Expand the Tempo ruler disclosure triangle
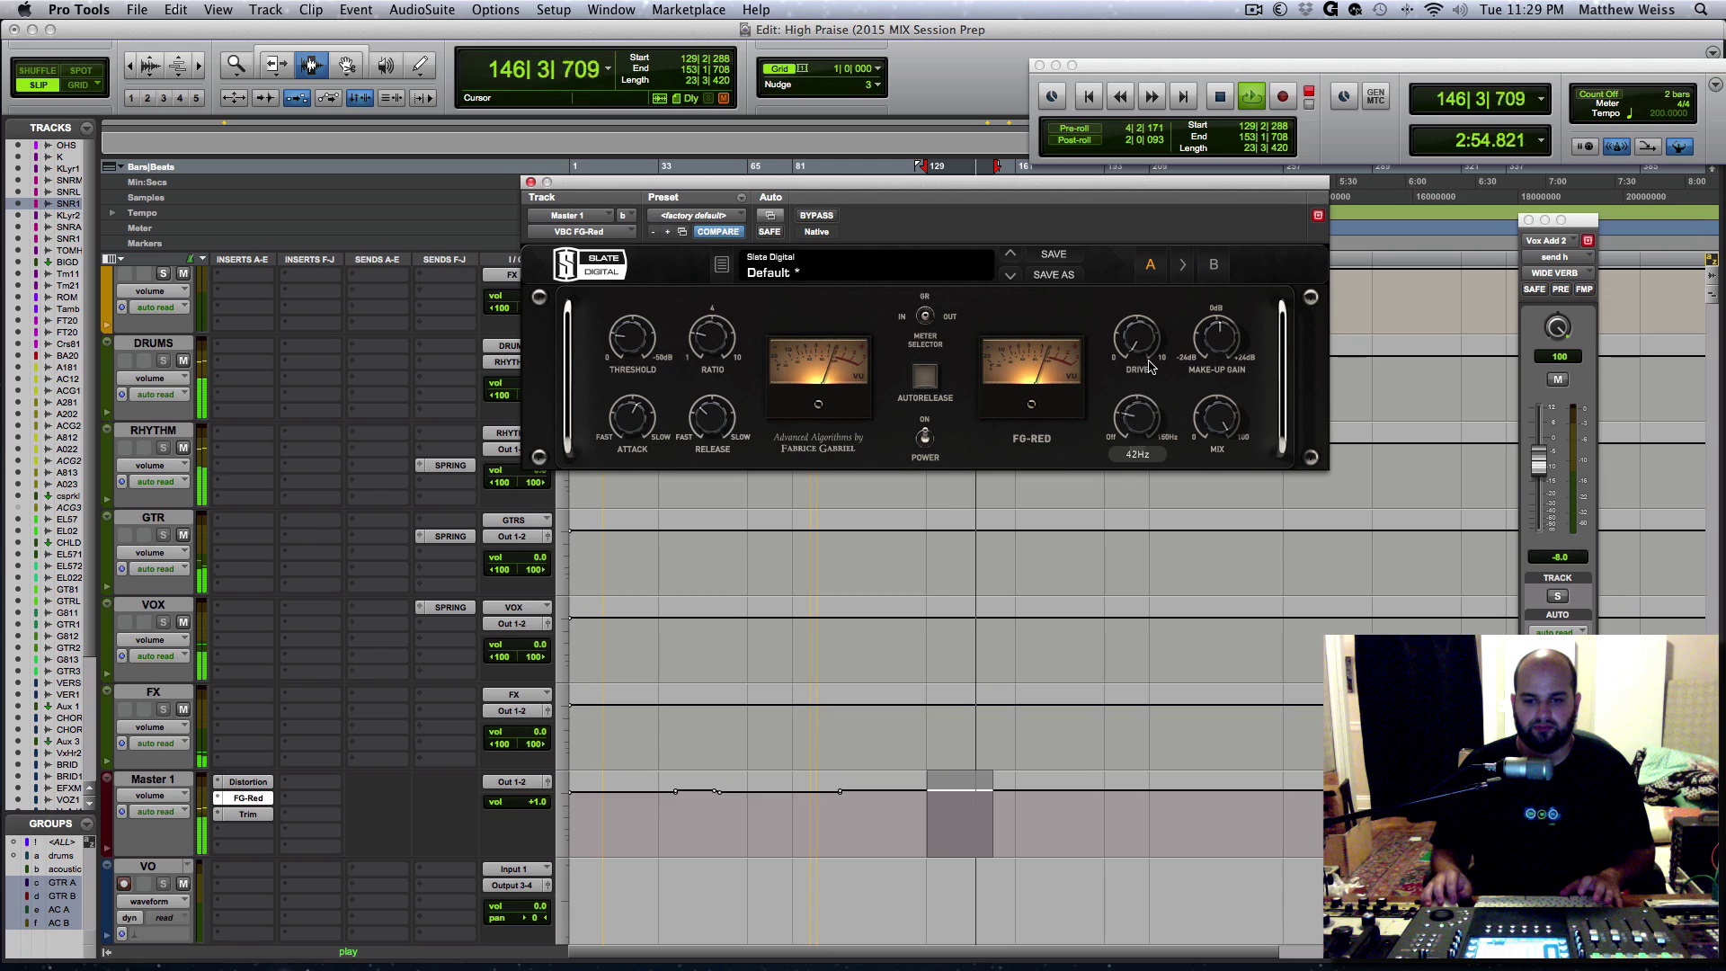This screenshot has height=971, width=1726. click(x=112, y=213)
